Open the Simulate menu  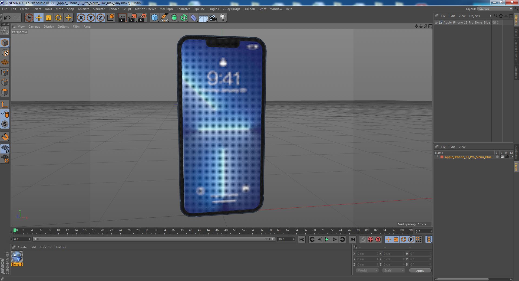pos(99,9)
